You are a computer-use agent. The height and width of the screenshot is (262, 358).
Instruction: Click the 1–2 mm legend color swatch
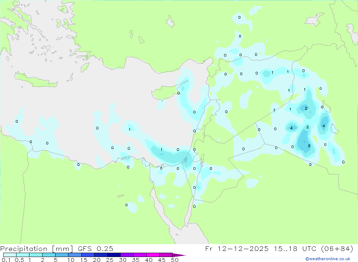[x=36, y=255]
